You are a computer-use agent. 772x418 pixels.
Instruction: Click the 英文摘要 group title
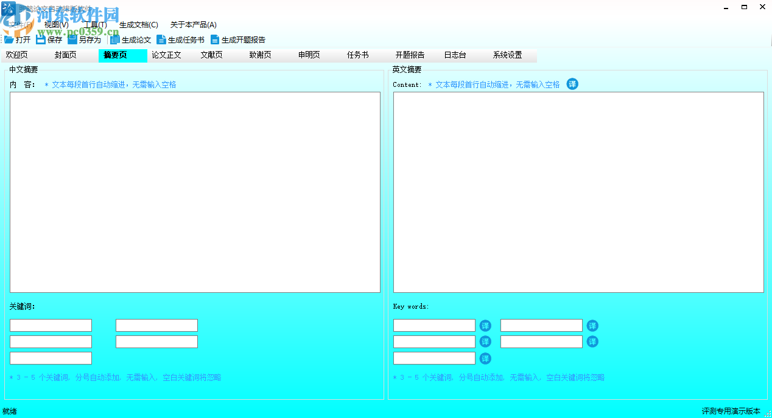(x=407, y=70)
